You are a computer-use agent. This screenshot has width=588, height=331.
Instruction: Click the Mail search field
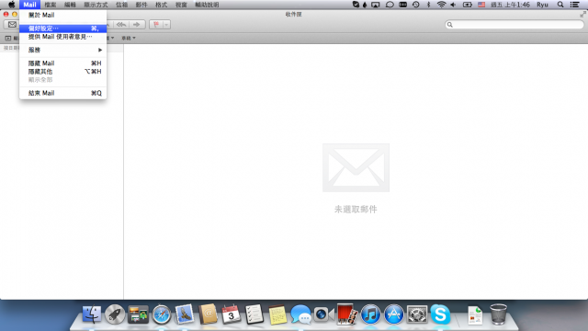(514, 25)
